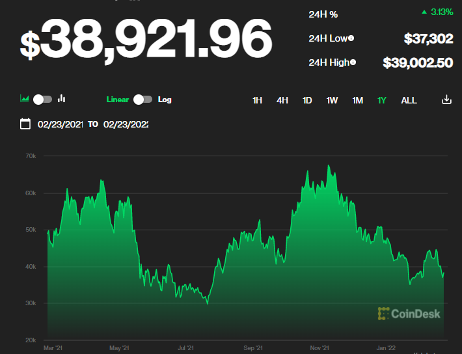Select the 1Y time range
Screen dimensions: 462x354
[x=381, y=100]
